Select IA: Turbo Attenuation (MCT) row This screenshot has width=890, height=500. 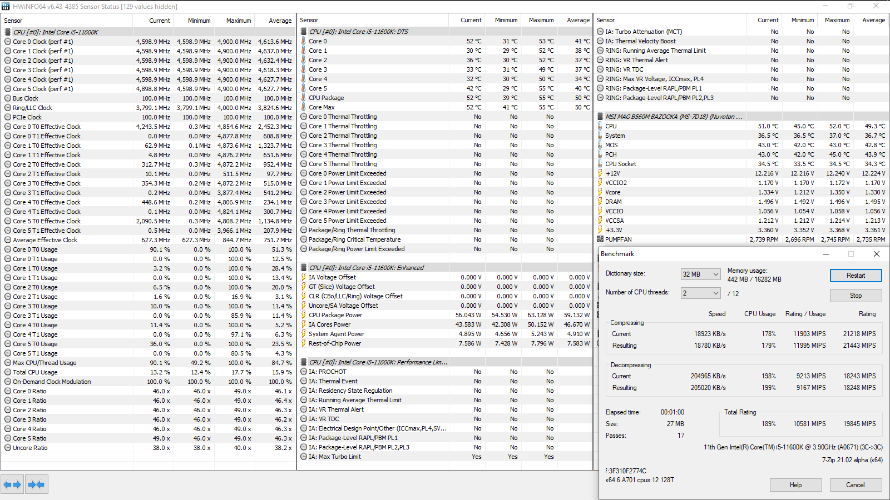[741, 32]
